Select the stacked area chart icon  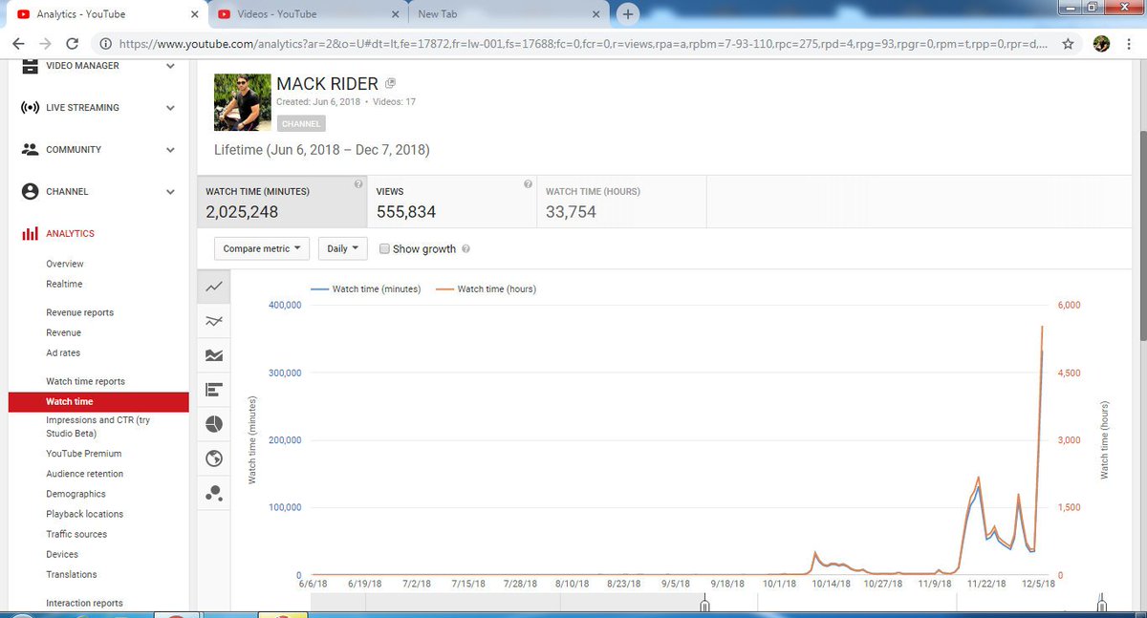pos(214,355)
